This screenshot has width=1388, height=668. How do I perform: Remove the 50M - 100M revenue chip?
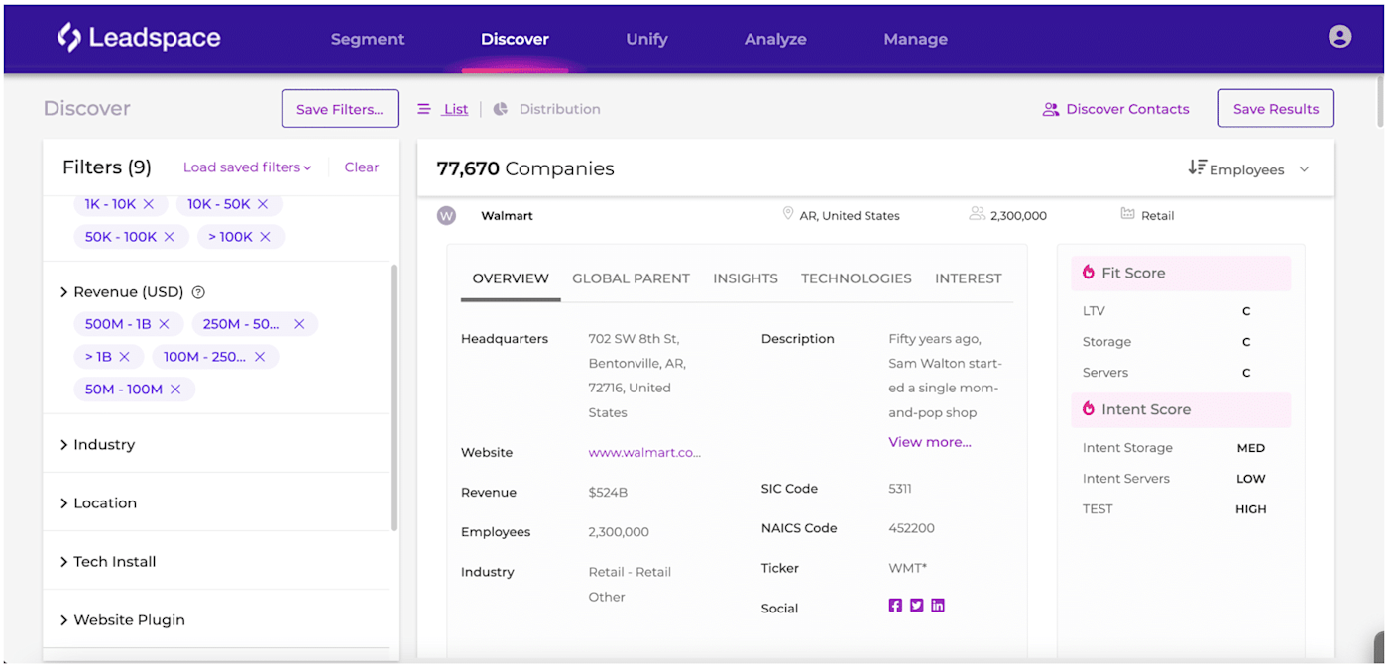tap(175, 390)
